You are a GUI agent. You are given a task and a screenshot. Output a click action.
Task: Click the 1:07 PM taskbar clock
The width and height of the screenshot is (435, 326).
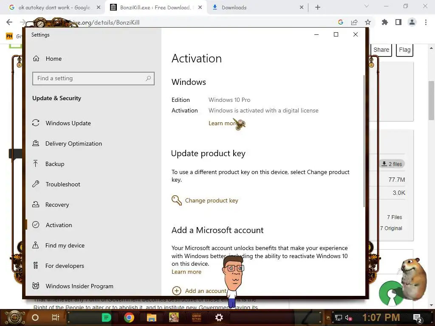(381, 318)
